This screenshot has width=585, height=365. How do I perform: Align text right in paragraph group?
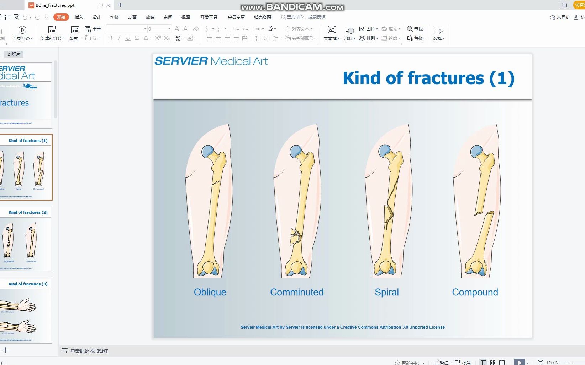pos(227,38)
